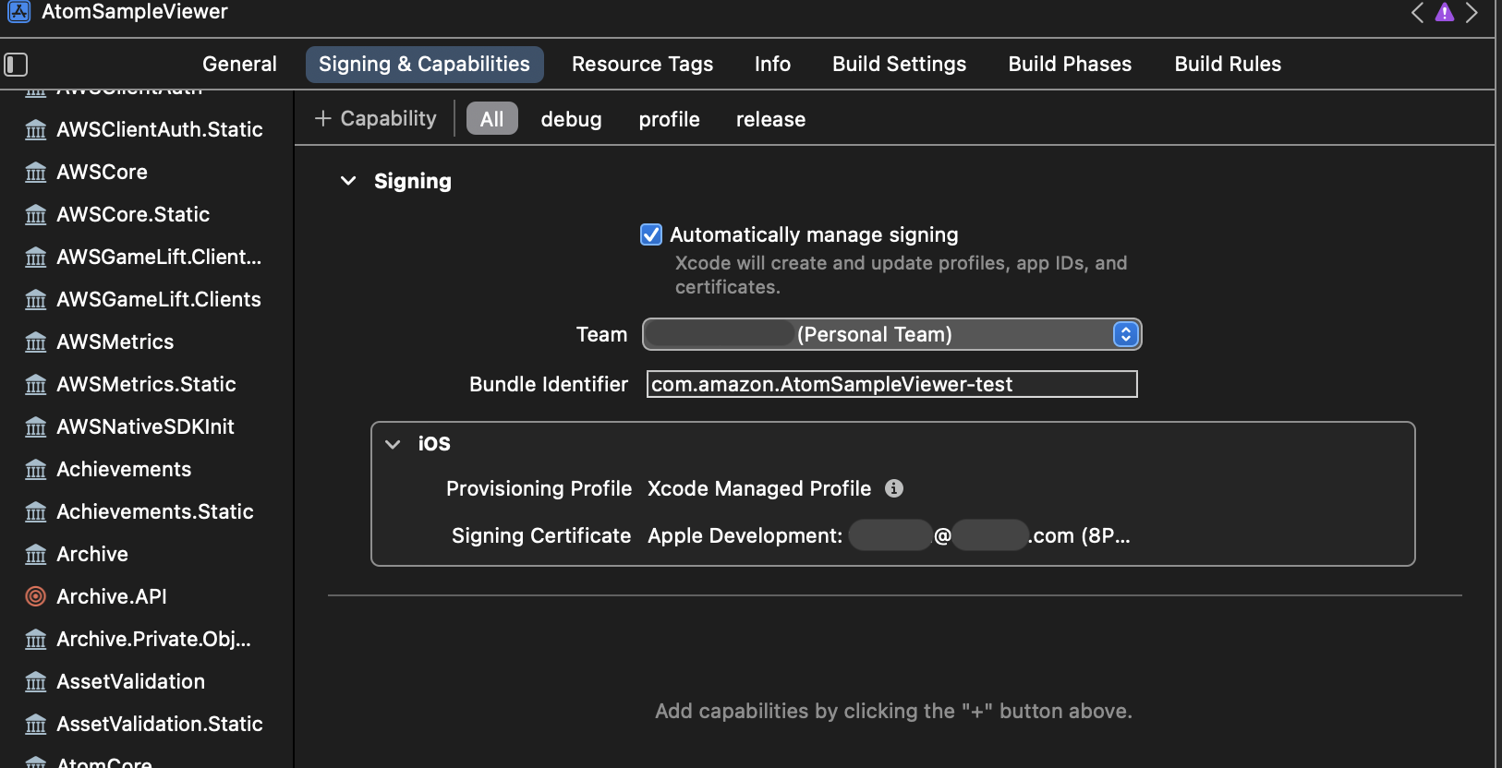Go to previous issue with left chevron
1502x768 pixels.
tap(1417, 12)
